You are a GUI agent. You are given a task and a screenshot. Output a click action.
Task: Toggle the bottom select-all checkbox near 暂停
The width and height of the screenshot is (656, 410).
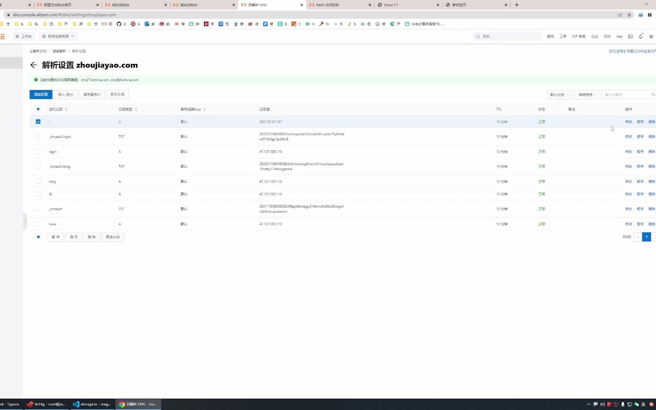[38, 237]
